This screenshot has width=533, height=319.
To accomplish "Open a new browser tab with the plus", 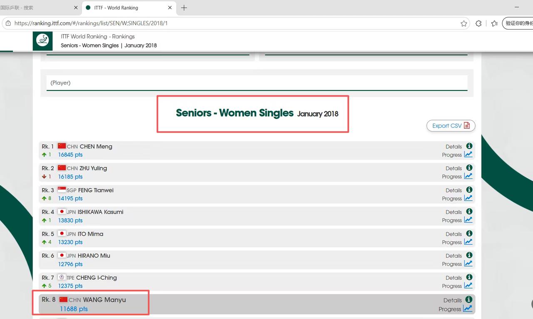I will (x=184, y=7).
